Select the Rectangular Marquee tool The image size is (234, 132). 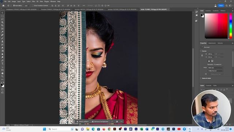[x=2, y=16]
